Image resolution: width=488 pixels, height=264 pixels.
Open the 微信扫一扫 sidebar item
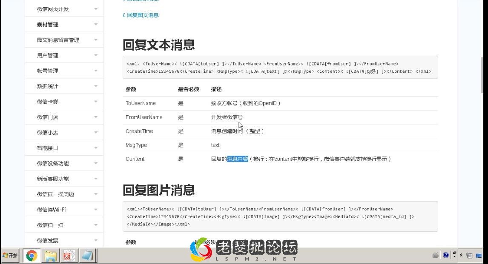click(64, 225)
